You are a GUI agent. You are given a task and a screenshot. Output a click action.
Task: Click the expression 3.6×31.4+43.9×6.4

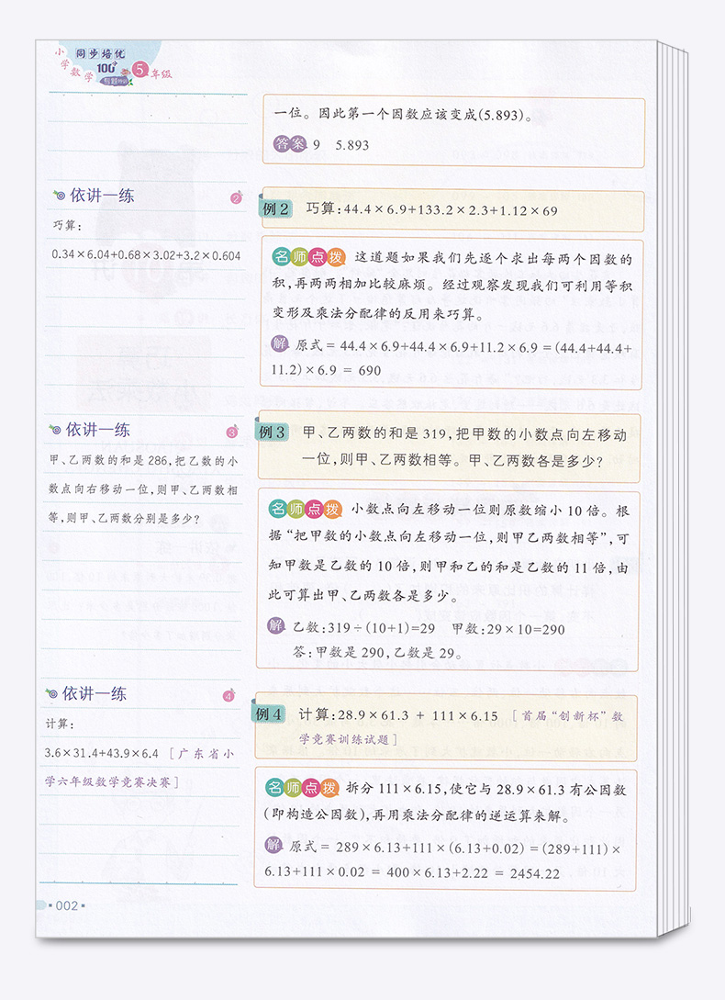(101, 753)
